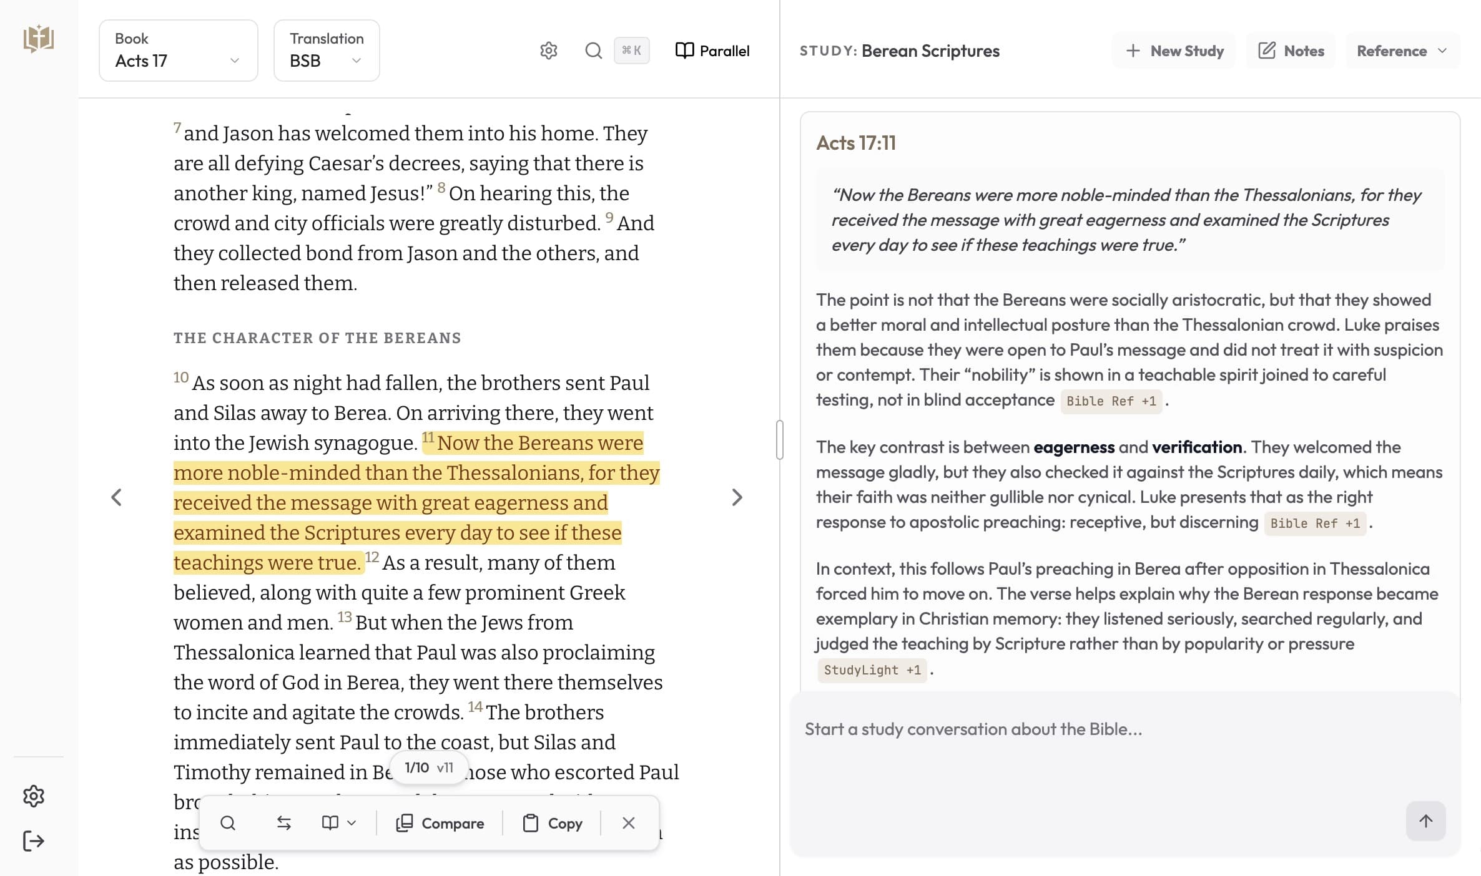Screen dimensions: 1481x876
Task: Copy the highlighted verse with the clipboard icon
Action: (552, 823)
